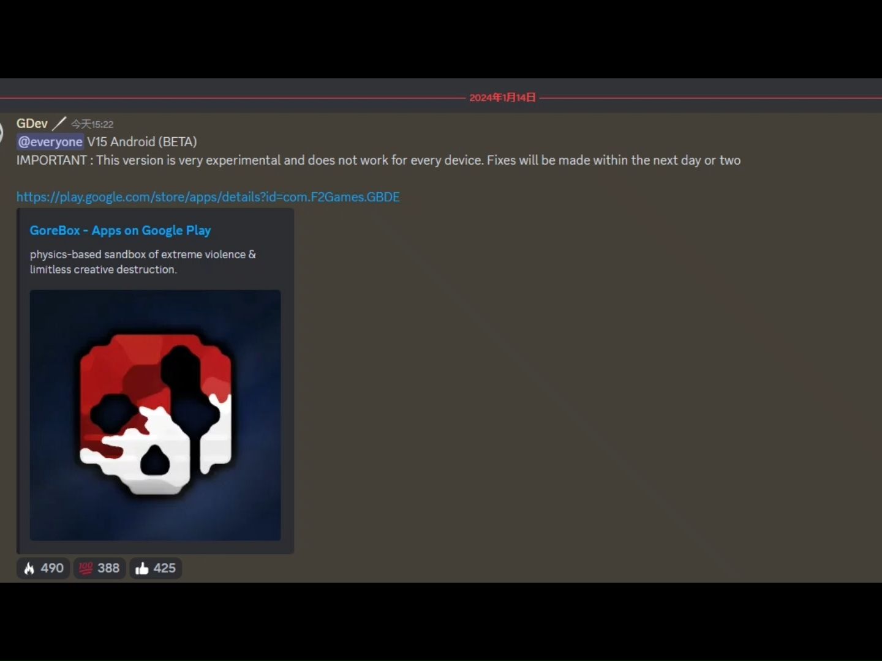
Task: Click the GDev username
Action: (x=32, y=124)
